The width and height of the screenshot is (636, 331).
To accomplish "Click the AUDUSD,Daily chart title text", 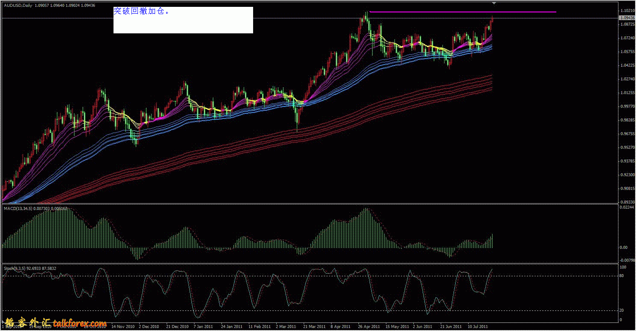I will (17, 5).
